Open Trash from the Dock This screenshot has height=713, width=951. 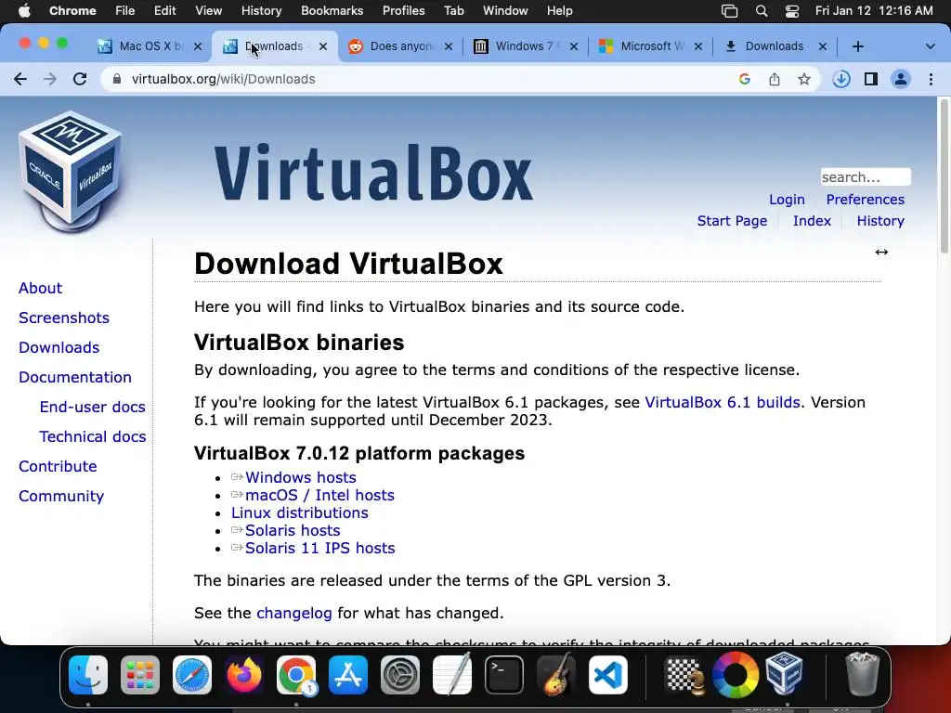pos(862,674)
